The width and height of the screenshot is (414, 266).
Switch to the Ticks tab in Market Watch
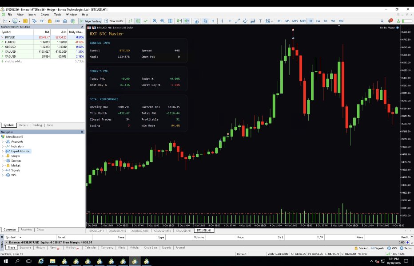click(x=50, y=125)
